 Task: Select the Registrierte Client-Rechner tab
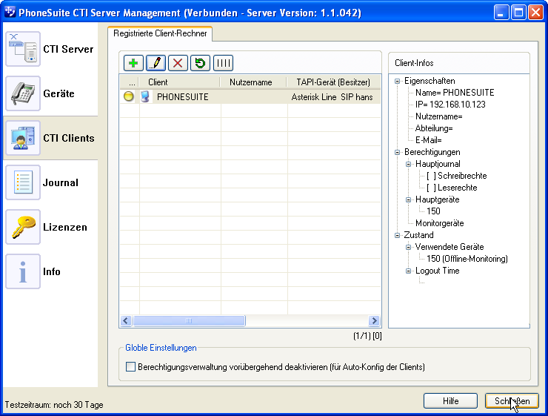tap(160, 33)
